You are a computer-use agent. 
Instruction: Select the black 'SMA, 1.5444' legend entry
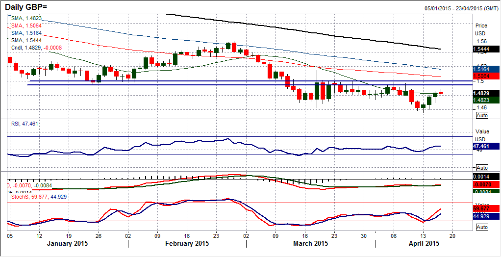(26, 40)
